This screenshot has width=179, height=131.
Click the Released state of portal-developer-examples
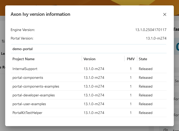pyautogui.click(x=146, y=95)
